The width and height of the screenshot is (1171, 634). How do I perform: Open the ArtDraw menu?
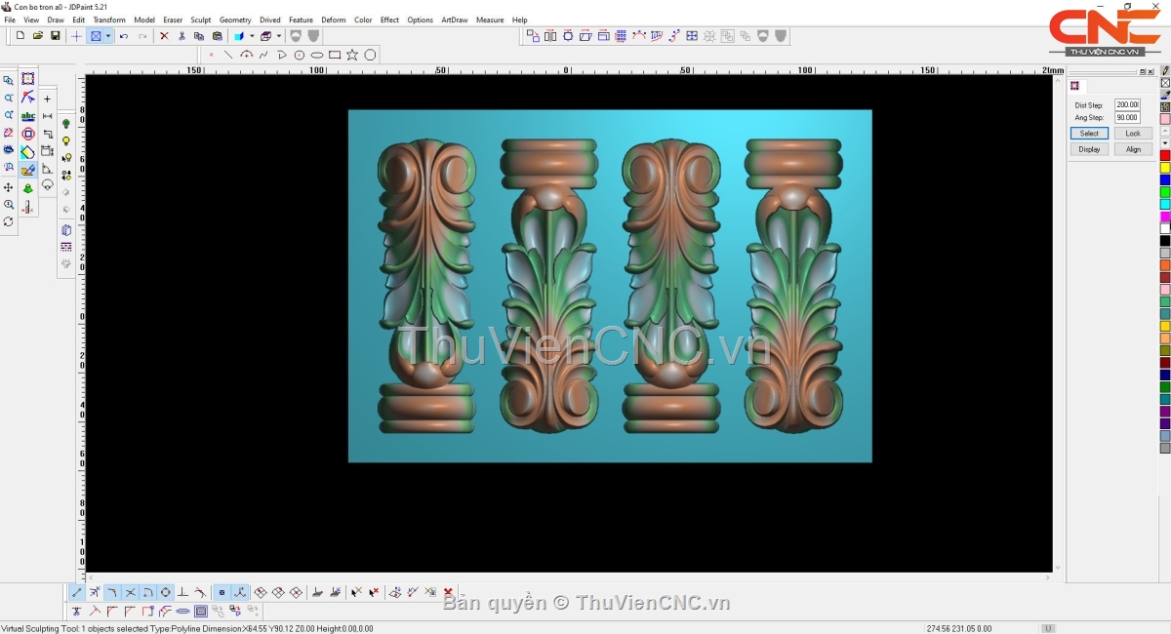(454, 20)
